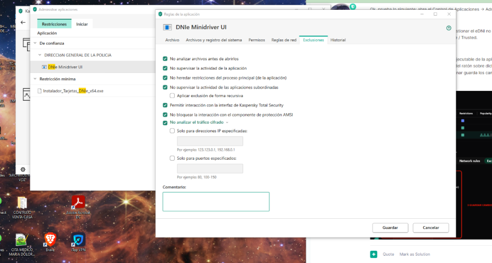This screenshot has height=263, width=492.
Task: Select Instalador_Tarjetas_DNIe_x64.exe row
Action: [93, 91]
